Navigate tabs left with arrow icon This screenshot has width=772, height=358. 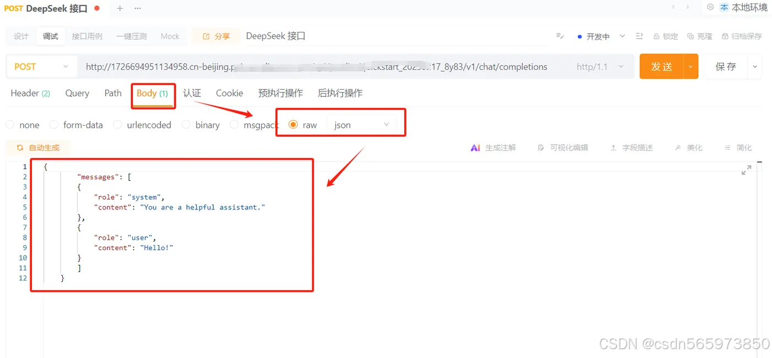673,7
